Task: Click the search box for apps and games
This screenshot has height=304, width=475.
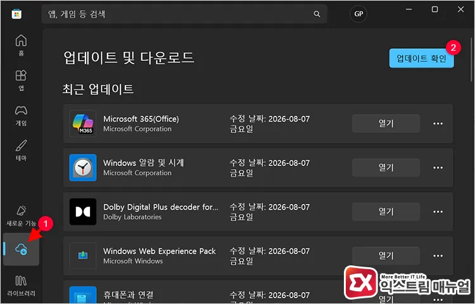Action: pos(184,14)
